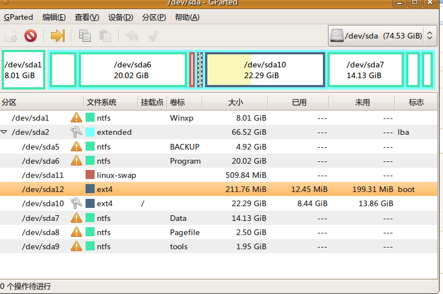The image size is (443, 294).
Task: Click the Paste partition toolbar icon
Action: coord(105,36)
